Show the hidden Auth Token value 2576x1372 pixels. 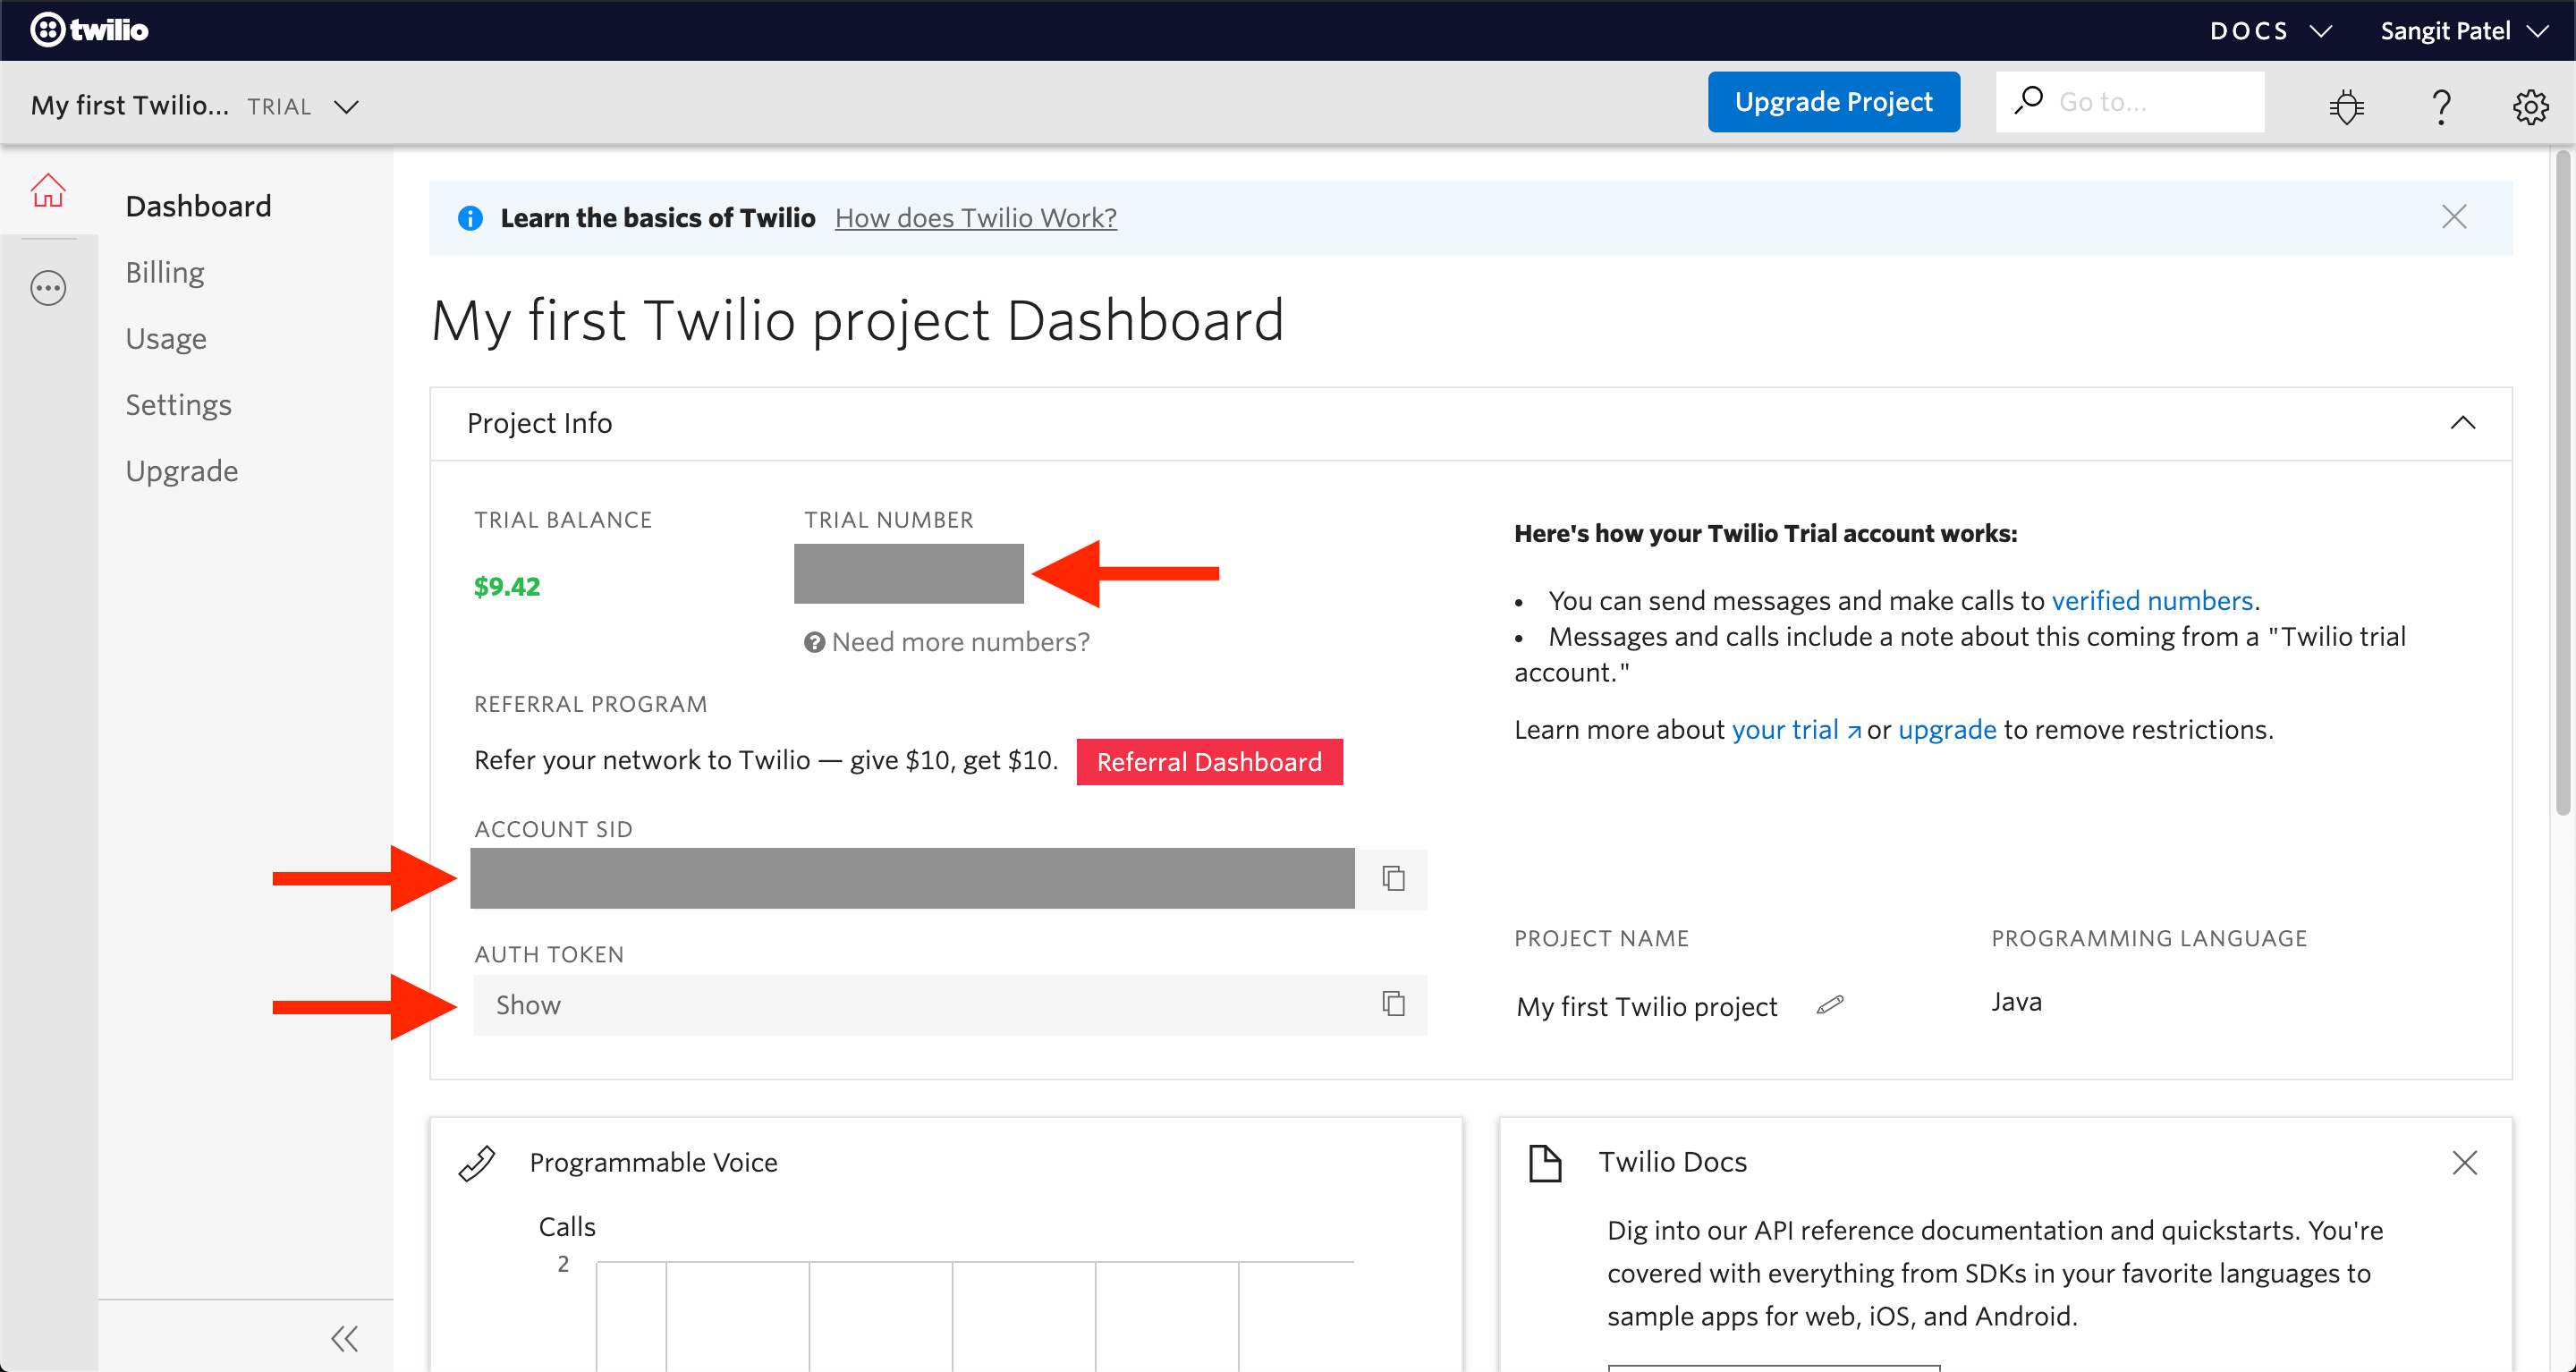point(528,1004)
